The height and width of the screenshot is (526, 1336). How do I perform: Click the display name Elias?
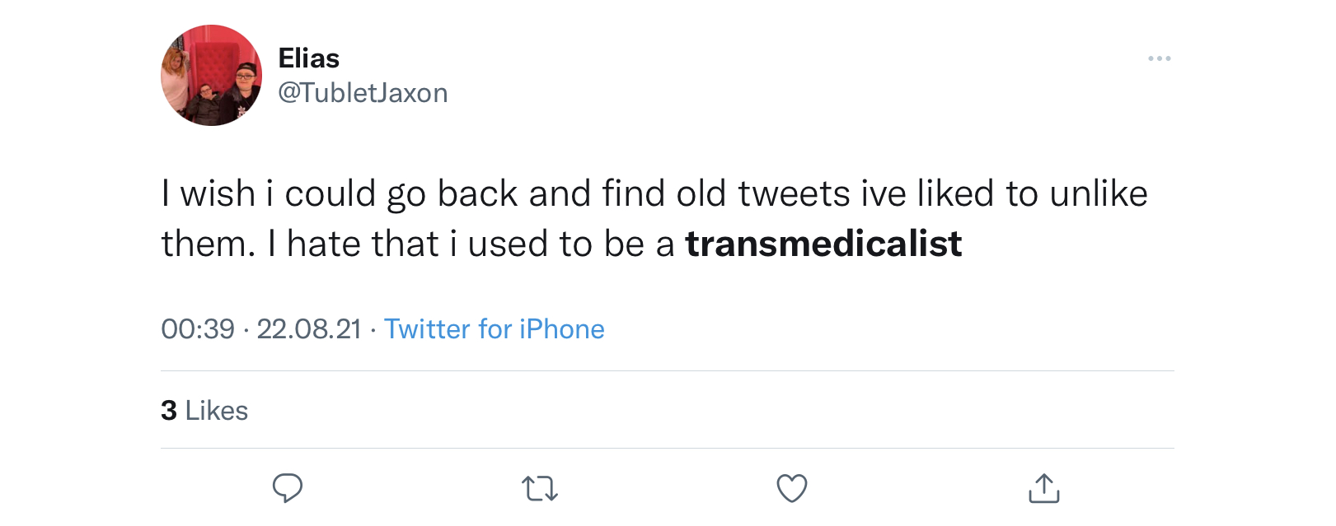[x=309, y=58]
